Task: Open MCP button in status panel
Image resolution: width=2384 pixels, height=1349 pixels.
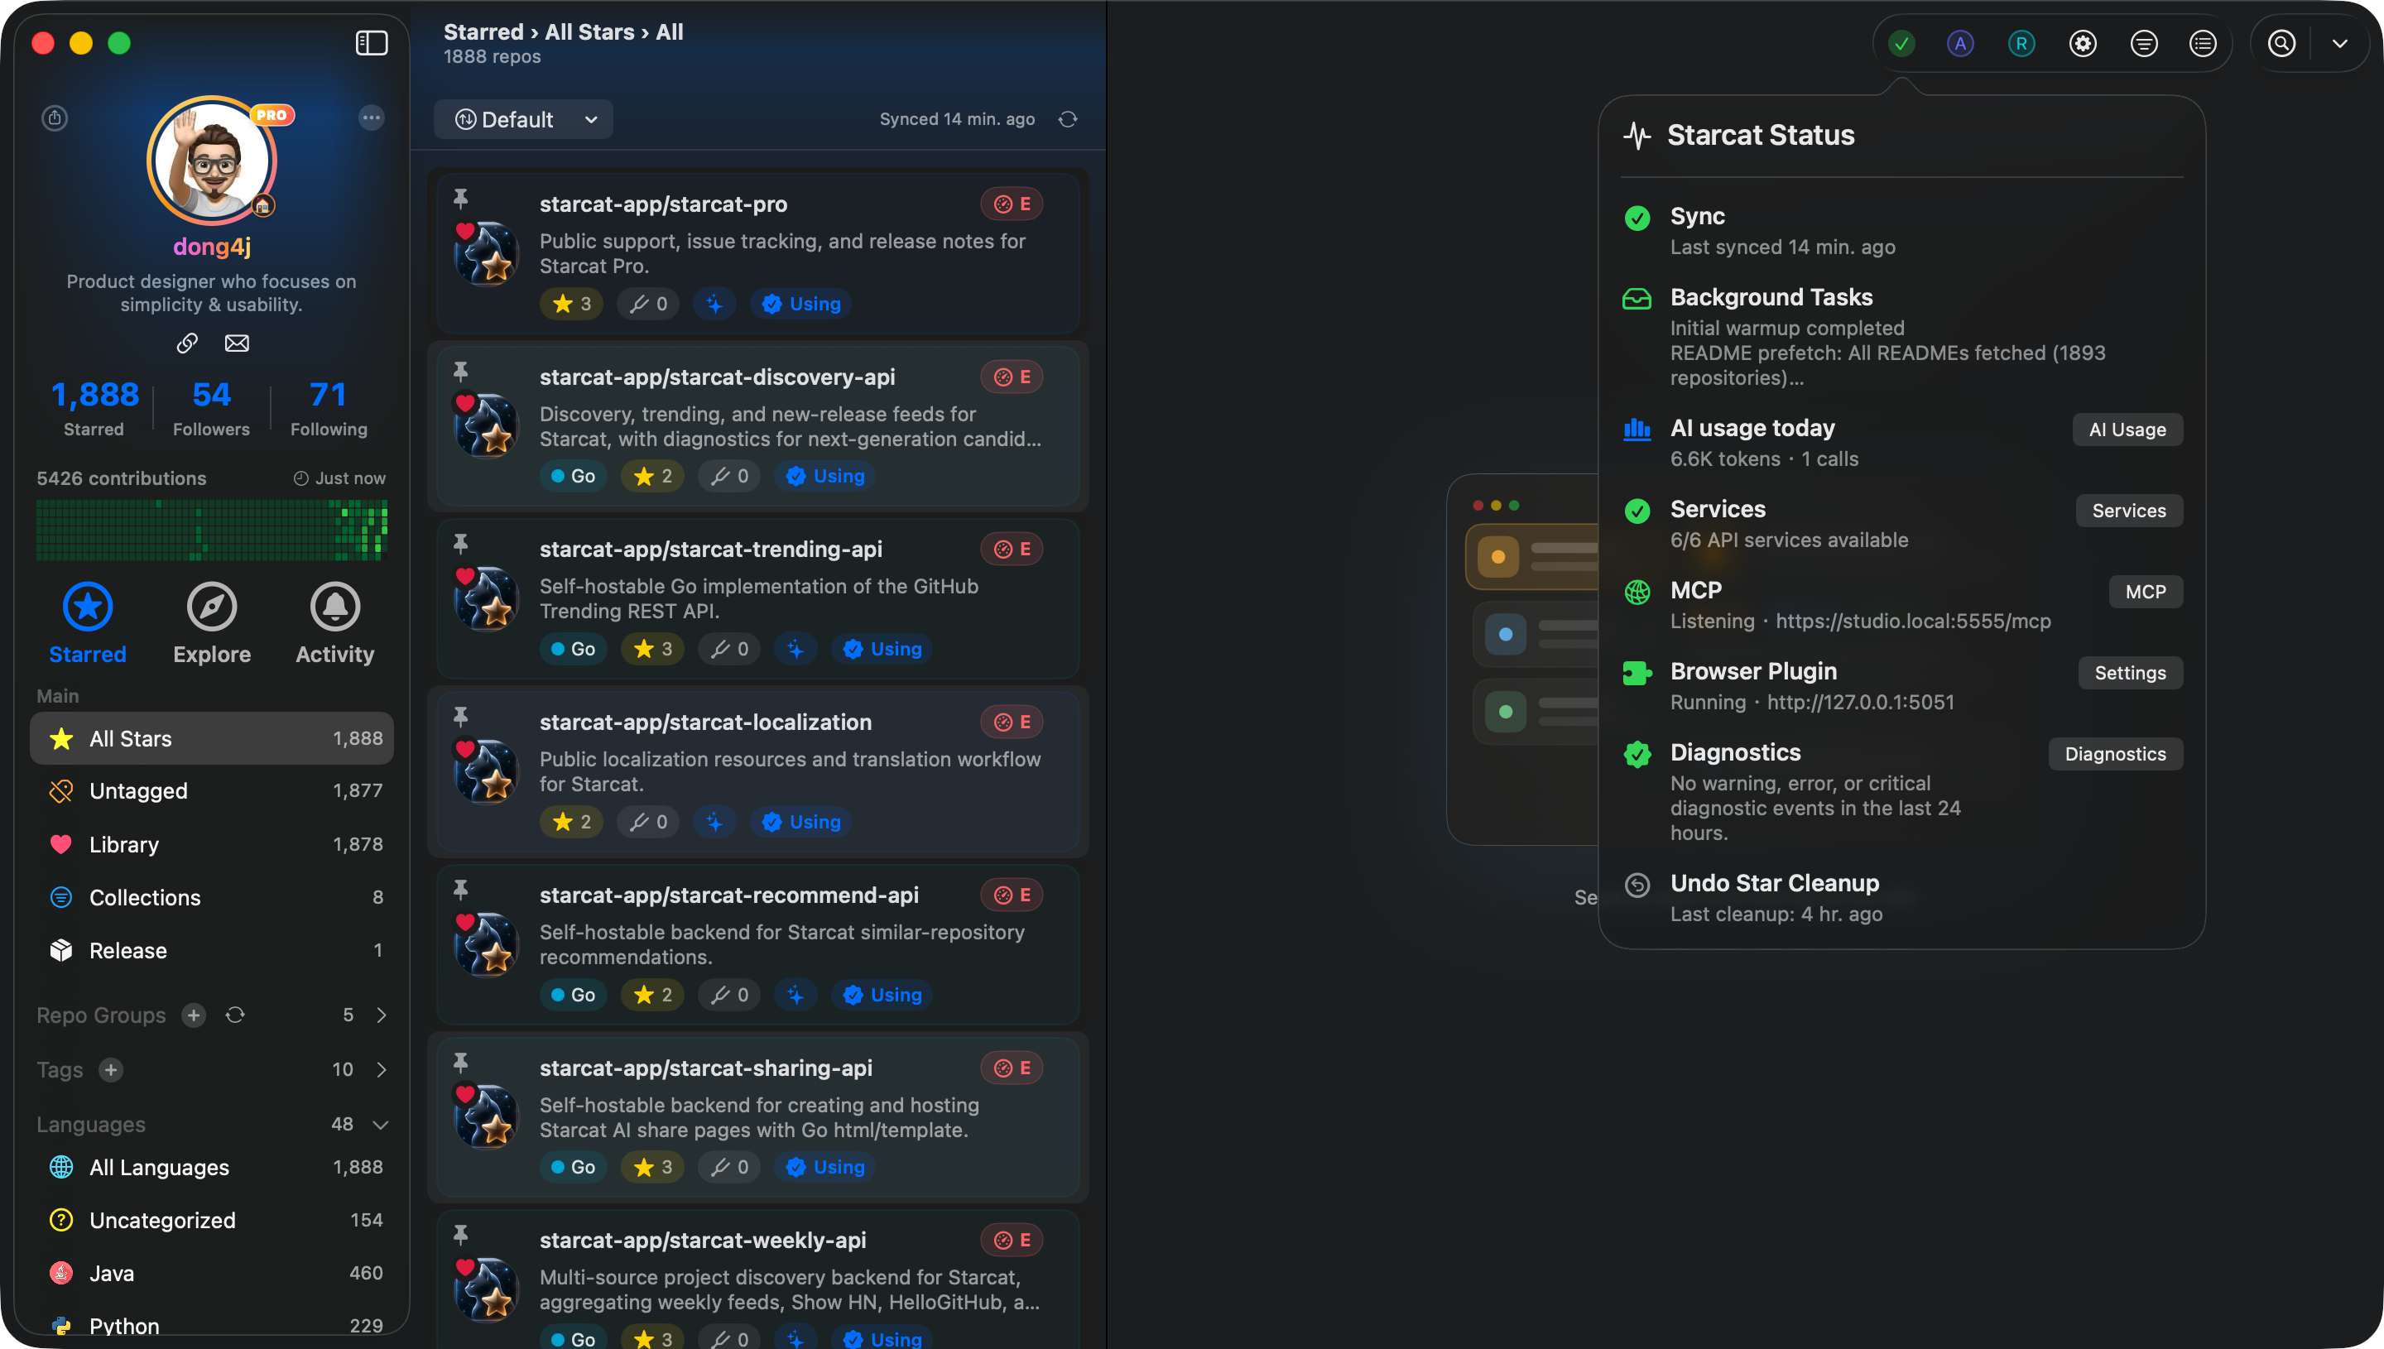Action: pos(2146,592)
